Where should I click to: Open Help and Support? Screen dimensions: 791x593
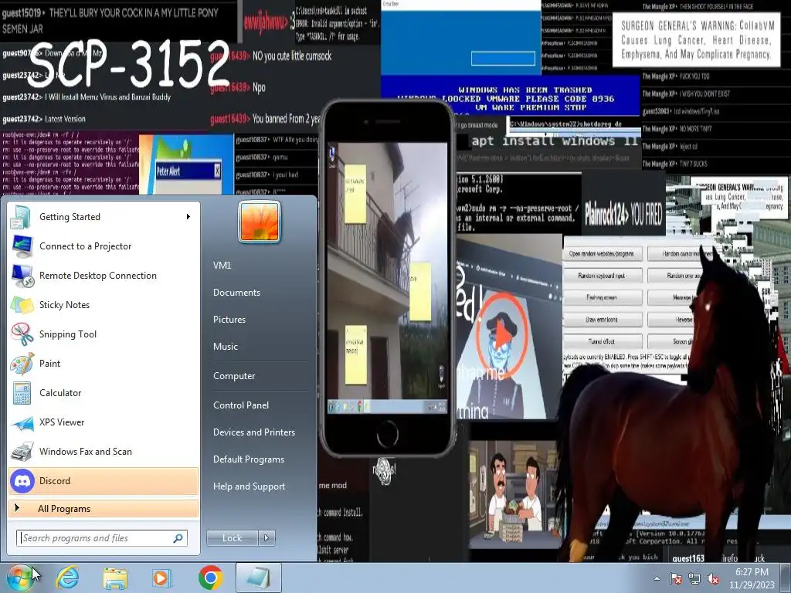coord(249,486)
